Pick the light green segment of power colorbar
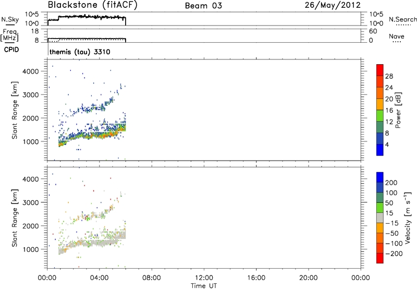 [380, 115]
